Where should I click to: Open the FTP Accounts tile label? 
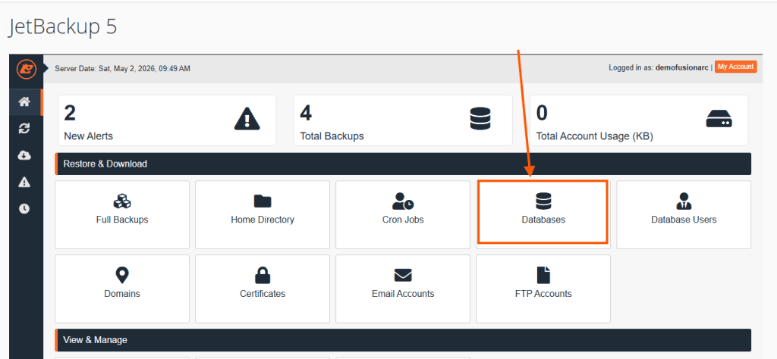click(543, 294)
